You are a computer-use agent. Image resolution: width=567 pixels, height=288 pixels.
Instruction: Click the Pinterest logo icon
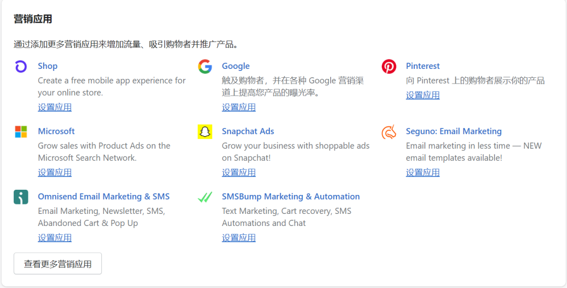point(389,67)
